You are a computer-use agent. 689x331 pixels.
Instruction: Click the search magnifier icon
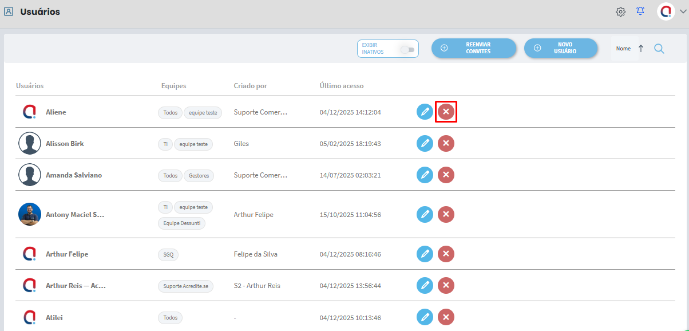coord(659,49)
